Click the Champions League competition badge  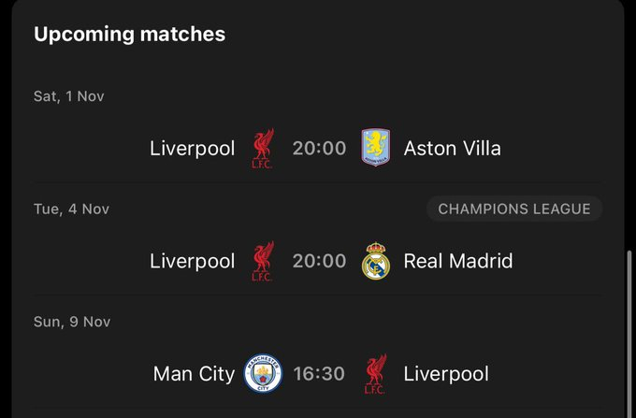pyautogui.click(x=514, y=209)
